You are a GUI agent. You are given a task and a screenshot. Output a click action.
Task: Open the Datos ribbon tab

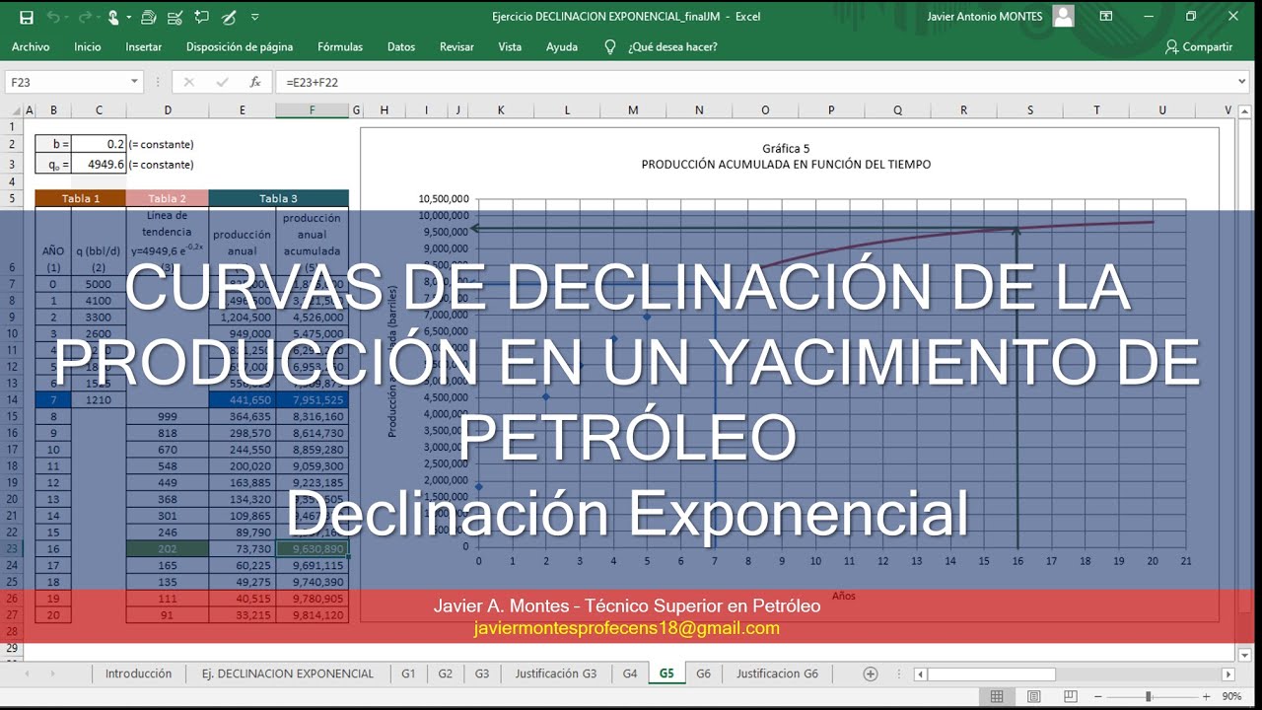401,46
